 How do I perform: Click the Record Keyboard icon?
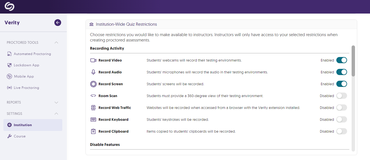(x=93, y=120)
